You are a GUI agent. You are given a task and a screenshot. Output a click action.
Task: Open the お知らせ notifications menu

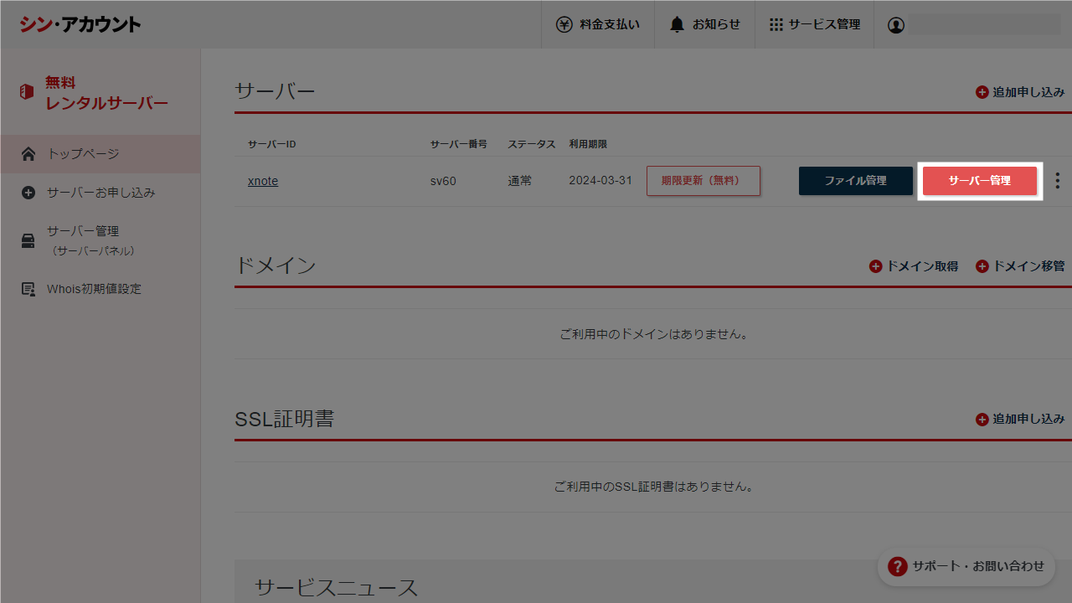click(704, 24)
